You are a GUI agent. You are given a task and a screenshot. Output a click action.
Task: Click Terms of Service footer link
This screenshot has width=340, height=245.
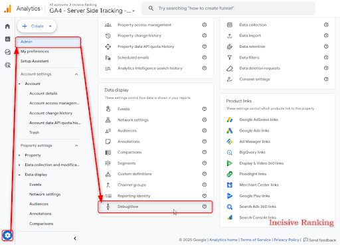click(x=256, y=240)
